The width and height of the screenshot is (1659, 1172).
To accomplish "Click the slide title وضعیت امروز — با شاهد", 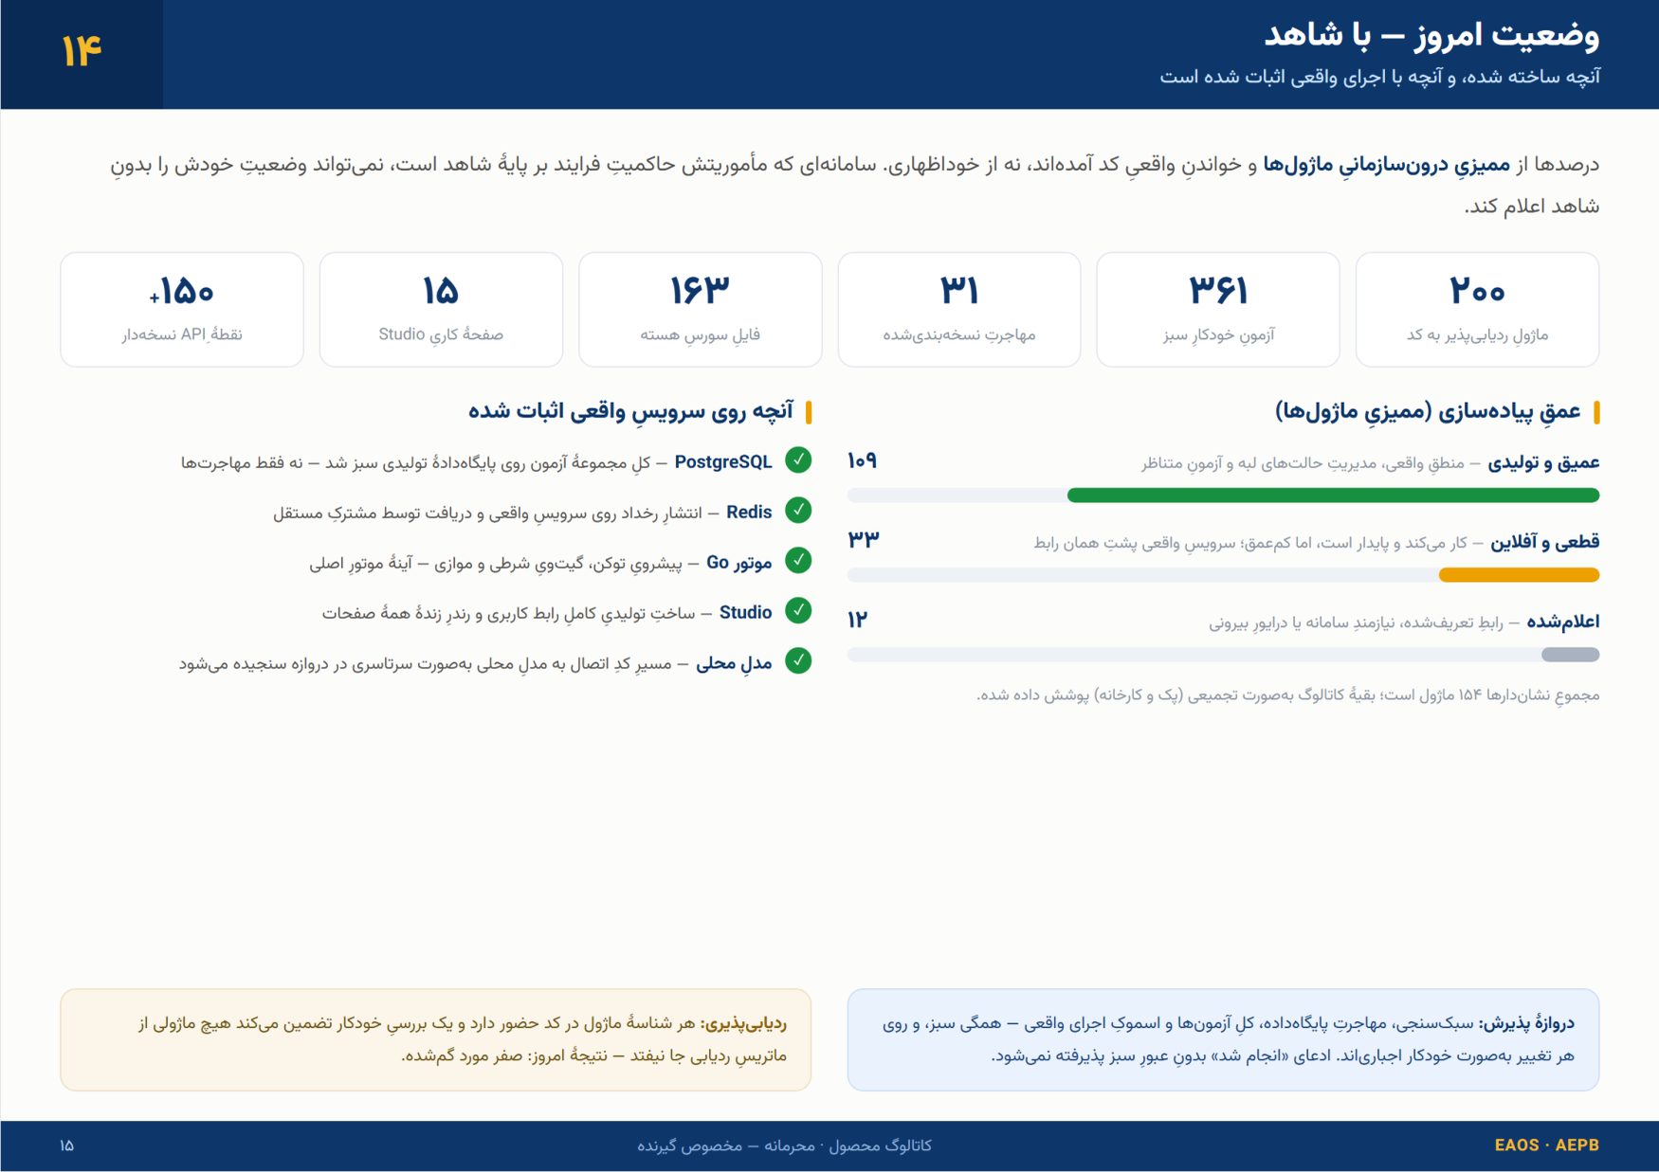I will [x=1431, y=35].
